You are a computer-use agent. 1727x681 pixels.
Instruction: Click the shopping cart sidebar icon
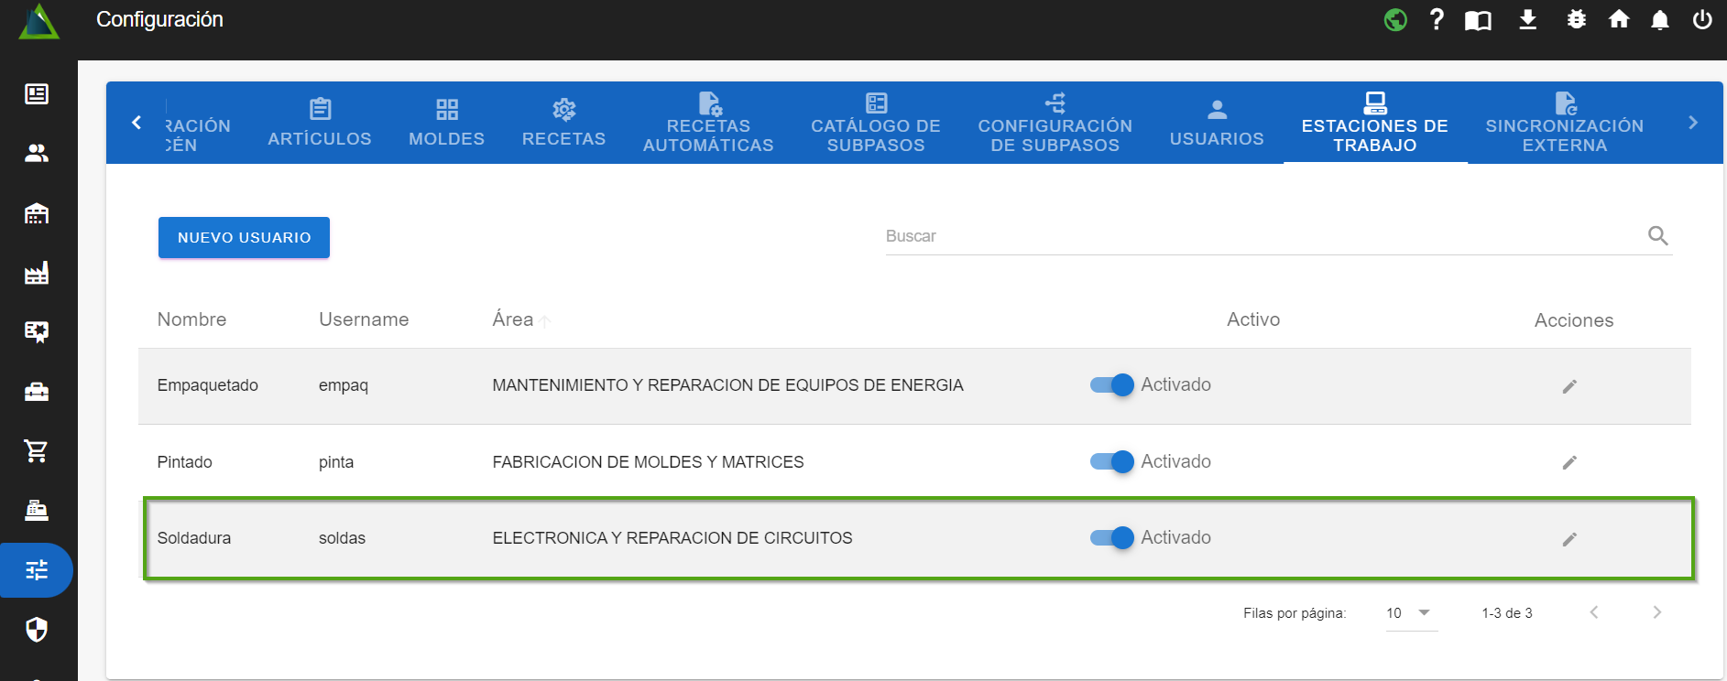point(37,450)
